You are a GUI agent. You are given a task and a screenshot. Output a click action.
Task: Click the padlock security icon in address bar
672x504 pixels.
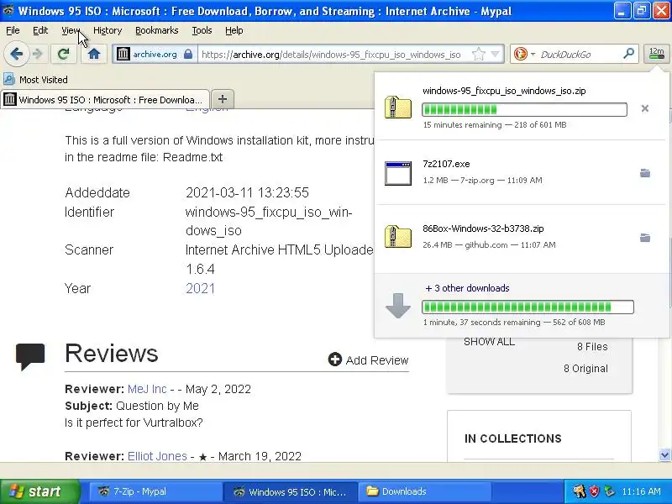[x=187, y=54]
